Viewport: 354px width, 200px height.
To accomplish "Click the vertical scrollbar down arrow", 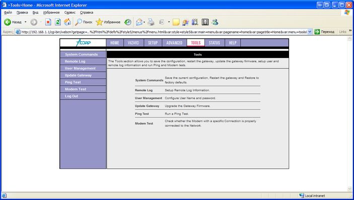I will click(x=350, y=189).
